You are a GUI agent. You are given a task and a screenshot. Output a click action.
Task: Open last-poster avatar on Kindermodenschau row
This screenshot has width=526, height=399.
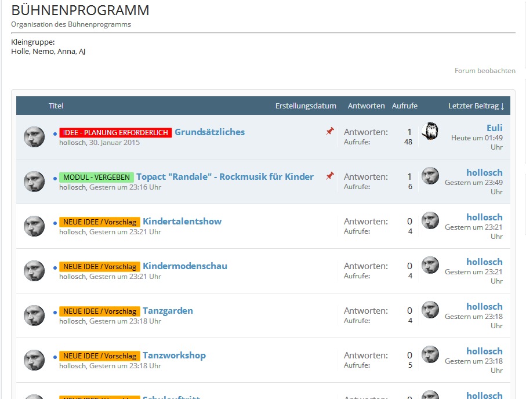(x=430, y=265)
